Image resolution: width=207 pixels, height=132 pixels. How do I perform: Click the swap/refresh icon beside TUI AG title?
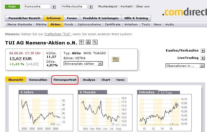(x=95, y=42)
